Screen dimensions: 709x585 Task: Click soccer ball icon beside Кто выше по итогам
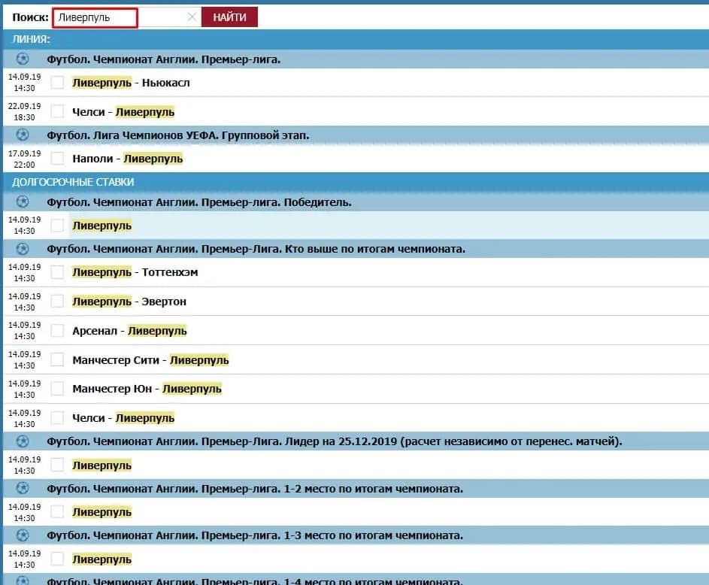pyautogui.click(x=22, y=249)
